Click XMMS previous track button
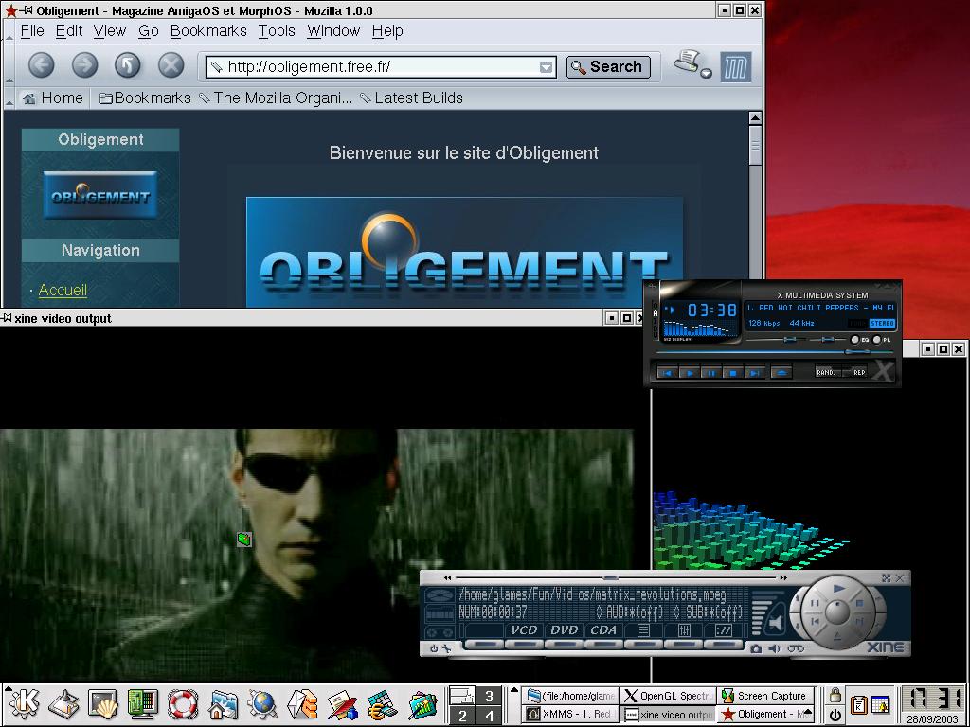This screenshot has height=727, width=970. [x=668, y=373]
